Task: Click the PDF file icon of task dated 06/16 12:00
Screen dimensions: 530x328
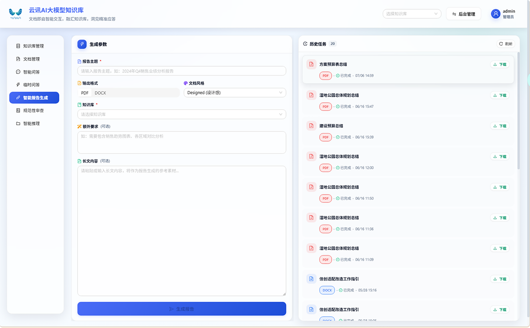Action: (311, 156)
